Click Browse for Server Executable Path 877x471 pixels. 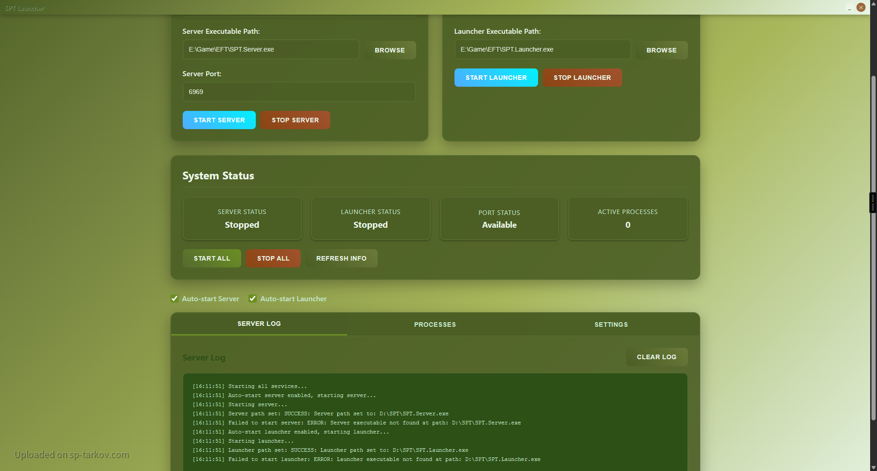click(390, 50)
